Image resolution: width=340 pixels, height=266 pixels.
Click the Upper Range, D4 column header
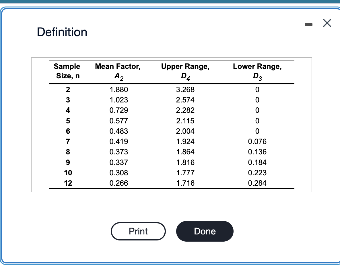click(x=185, y=71)
